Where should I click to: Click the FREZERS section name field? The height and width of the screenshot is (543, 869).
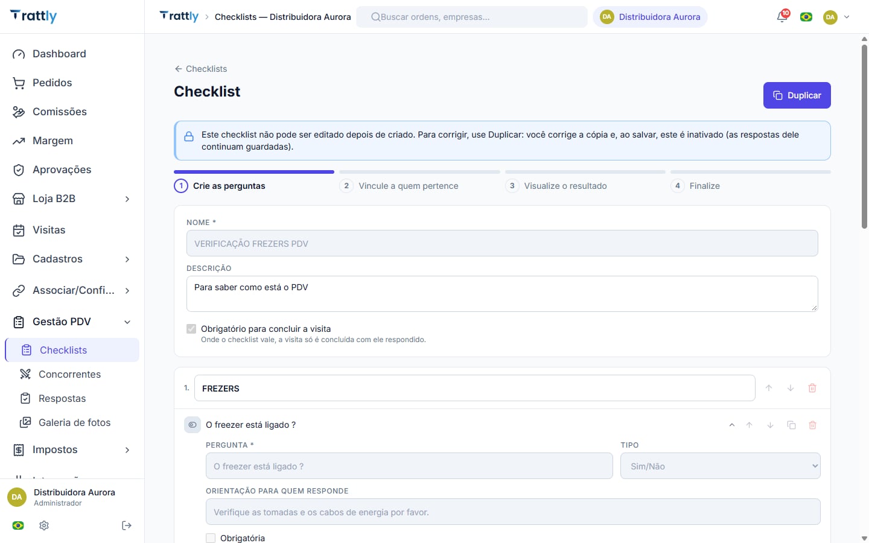tap(474, 388)
